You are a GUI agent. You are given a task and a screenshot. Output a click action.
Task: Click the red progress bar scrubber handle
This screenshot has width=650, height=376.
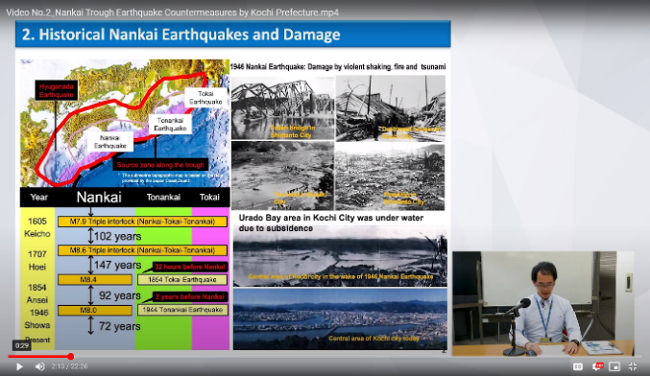[x=71, y=356]
